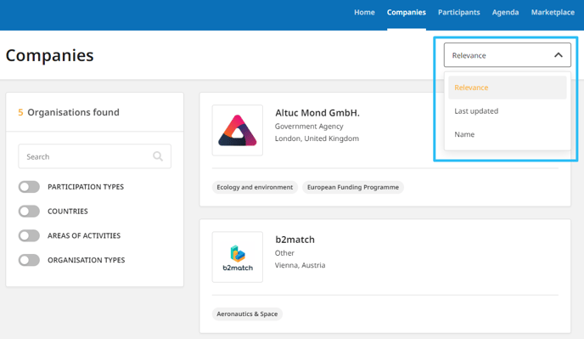
Task: Open the b2match company name
Action: click(x=295, y=240)
